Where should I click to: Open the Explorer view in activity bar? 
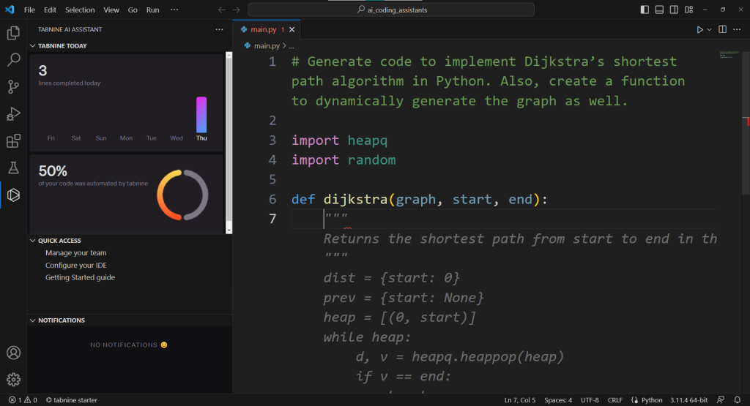pos(13,33)
